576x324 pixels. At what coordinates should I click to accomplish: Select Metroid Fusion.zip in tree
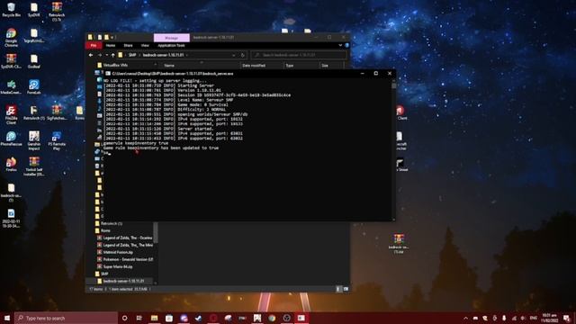coord(115,252)
